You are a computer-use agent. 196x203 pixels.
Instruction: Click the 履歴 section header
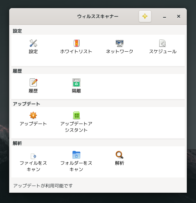(x=17, y=71)
